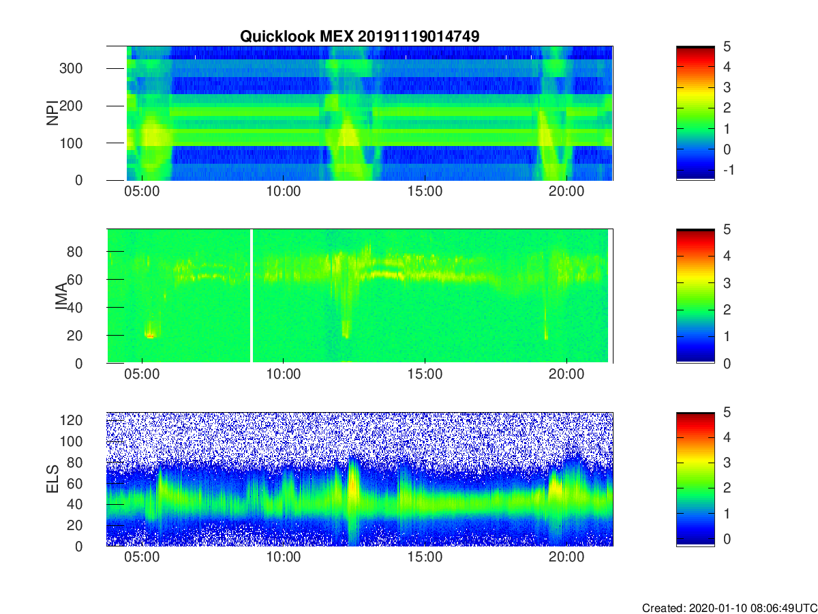The width and height of the screenshot is (818, 614).
Task: Click the ELS axis label
Action: pos(52,479)
